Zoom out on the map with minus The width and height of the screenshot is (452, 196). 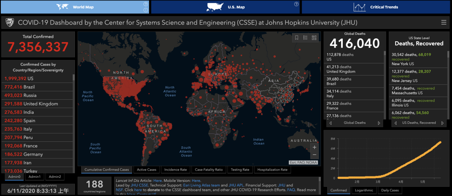[x=314, y=155]
